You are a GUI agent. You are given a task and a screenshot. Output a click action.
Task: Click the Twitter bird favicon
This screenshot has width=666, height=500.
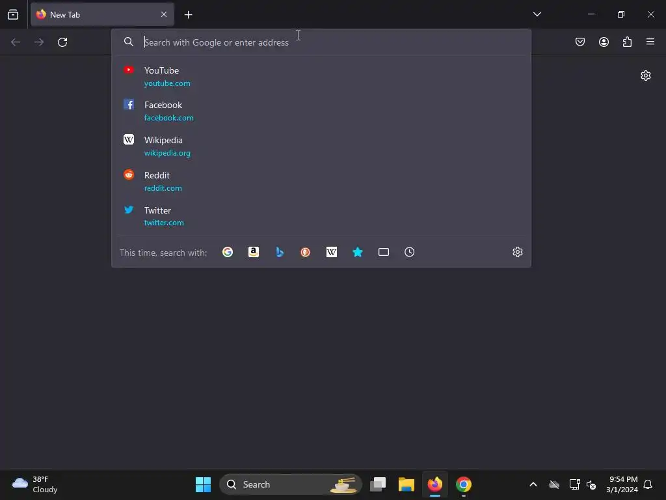pyautogui.click(x=129, y=209)
